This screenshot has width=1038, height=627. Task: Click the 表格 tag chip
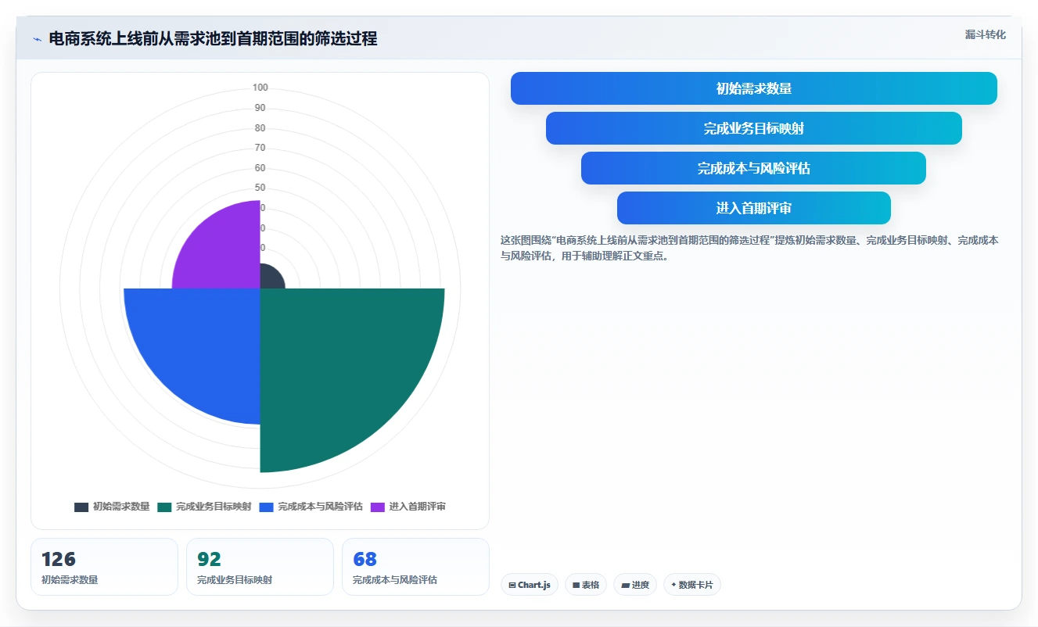tap(586, 585)
